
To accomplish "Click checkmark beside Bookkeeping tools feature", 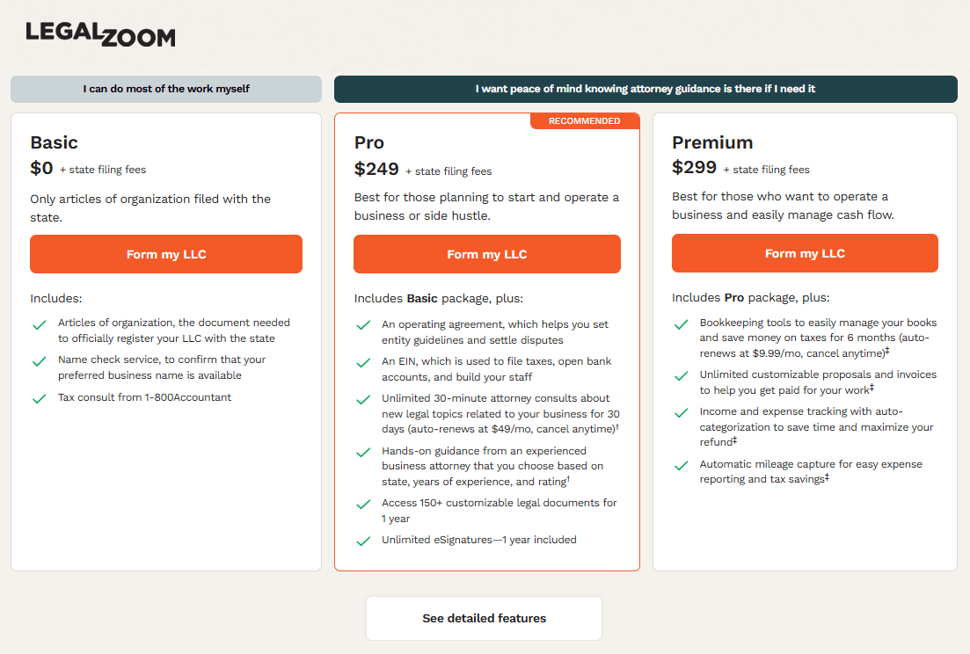I will [681, 324].
